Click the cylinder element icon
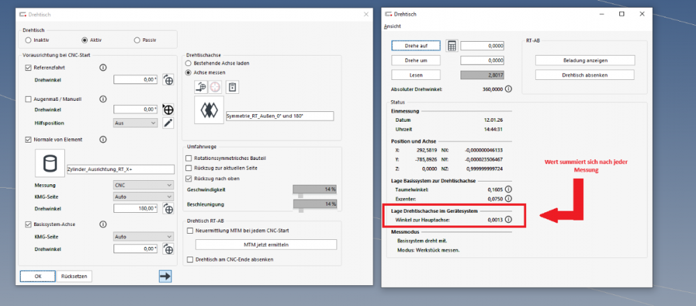 (49, 163)
